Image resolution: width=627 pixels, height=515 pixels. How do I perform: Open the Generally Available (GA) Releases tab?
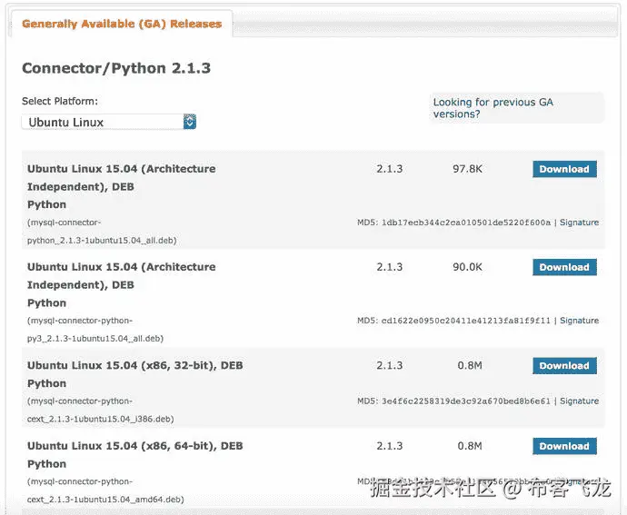pos(122,24)
